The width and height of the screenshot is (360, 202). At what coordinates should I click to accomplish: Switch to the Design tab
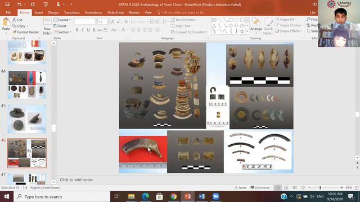[53, 12]
